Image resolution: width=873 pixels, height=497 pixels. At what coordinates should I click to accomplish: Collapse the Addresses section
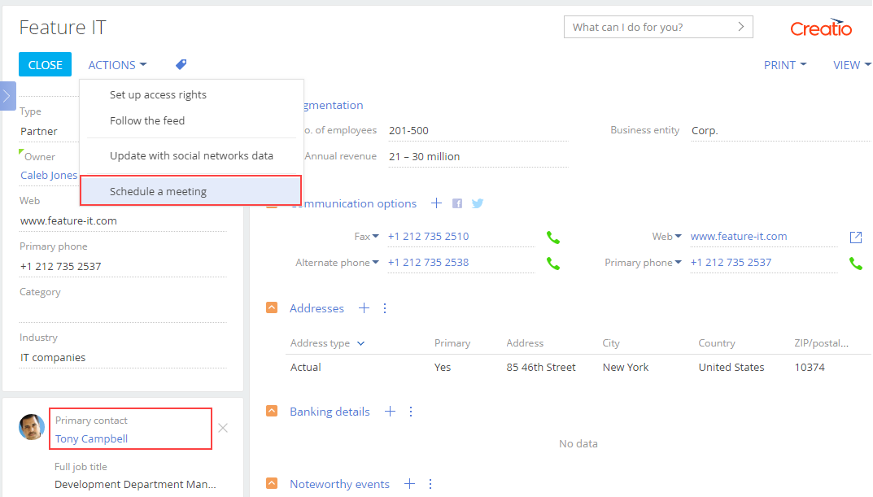[x=272, y=307]
